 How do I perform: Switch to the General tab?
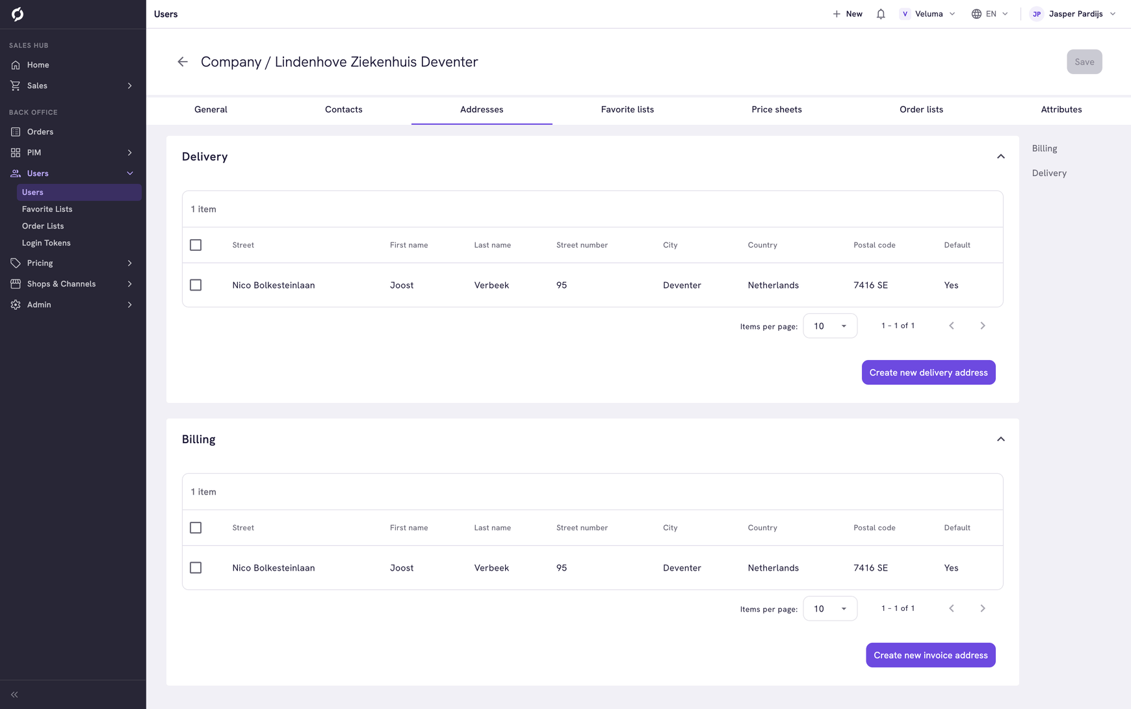pyautogui.click(x=211, y=110)
